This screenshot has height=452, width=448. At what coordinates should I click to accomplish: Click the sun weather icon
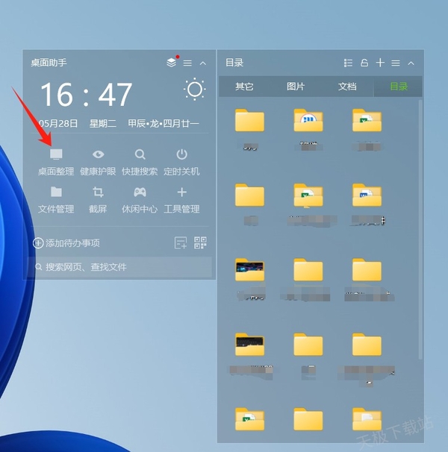click(x=195, y=89)
